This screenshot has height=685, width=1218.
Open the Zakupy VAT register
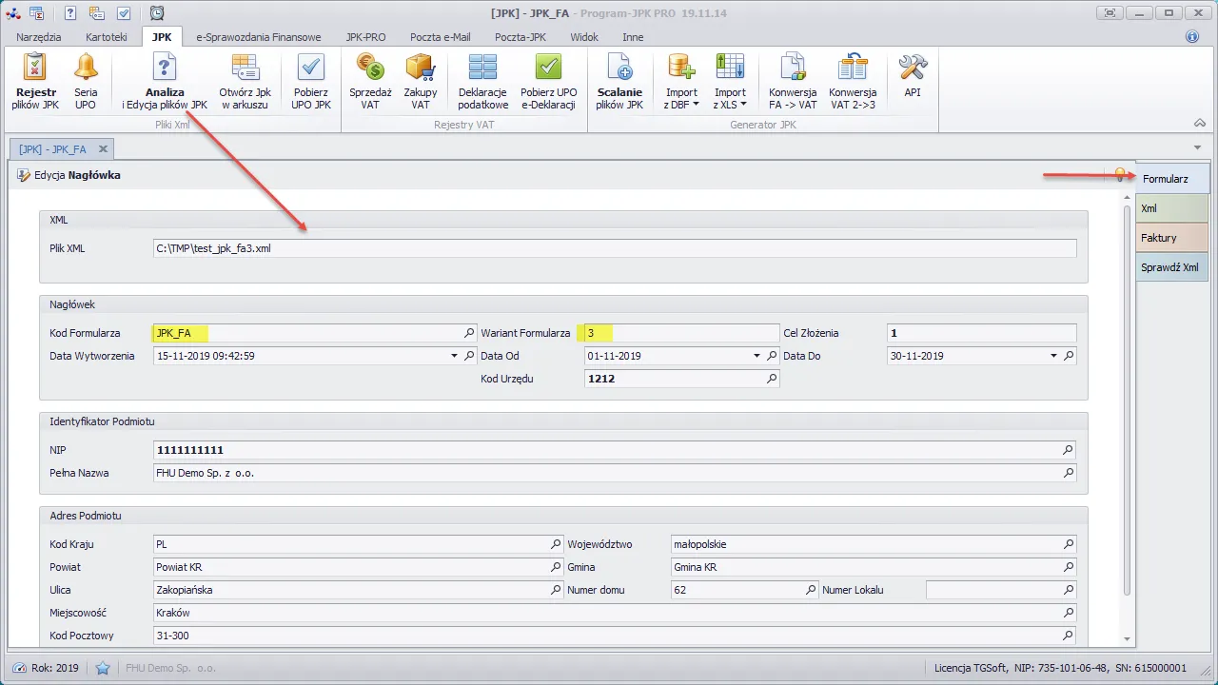click(x=421, y=81)
